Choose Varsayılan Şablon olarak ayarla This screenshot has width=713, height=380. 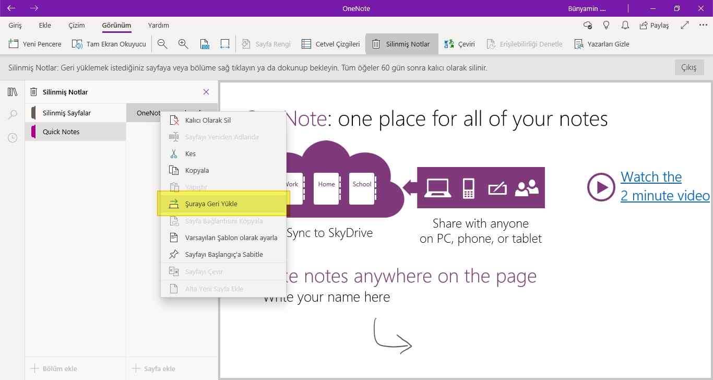point(223,238)
